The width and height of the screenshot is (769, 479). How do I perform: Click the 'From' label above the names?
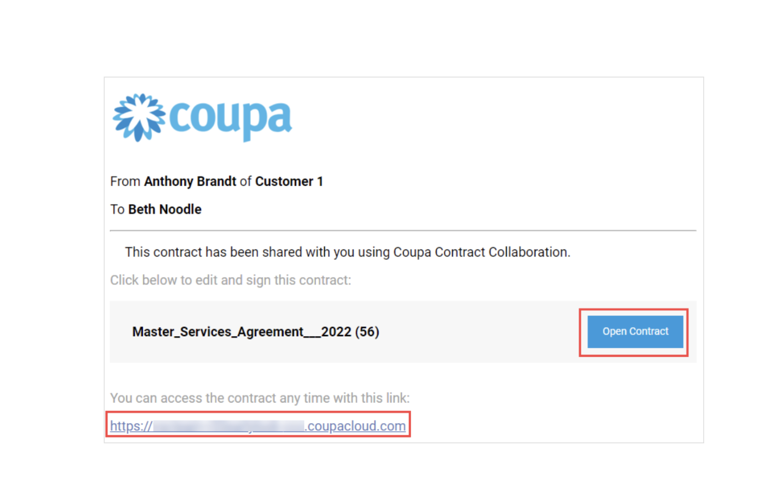126,181
